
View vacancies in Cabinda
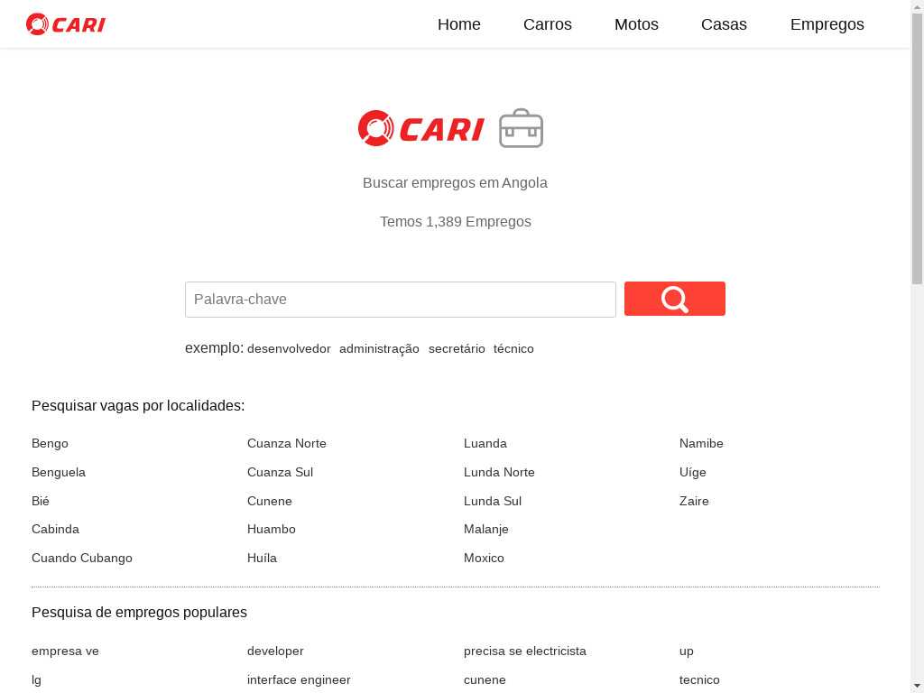(55, 529)
